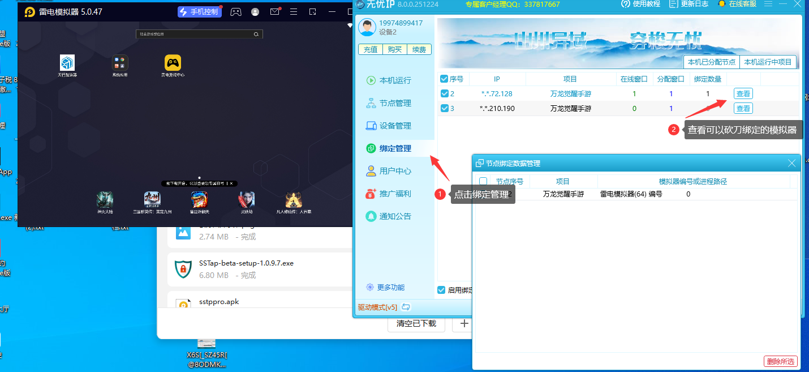809x372 pixels.
Task: Click the red 删除所选 button
Action: 781,361
